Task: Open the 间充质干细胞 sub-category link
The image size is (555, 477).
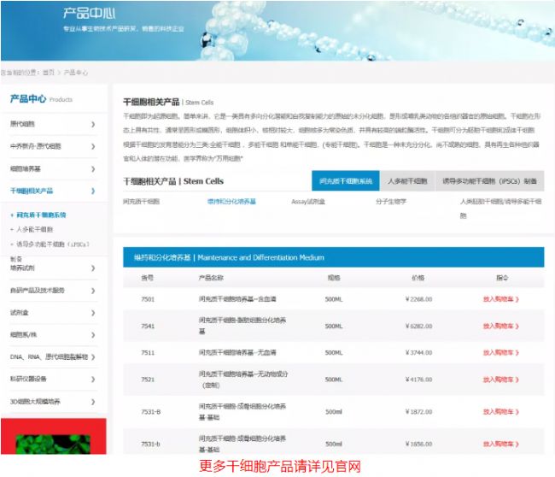Action: tap(141, 202)
